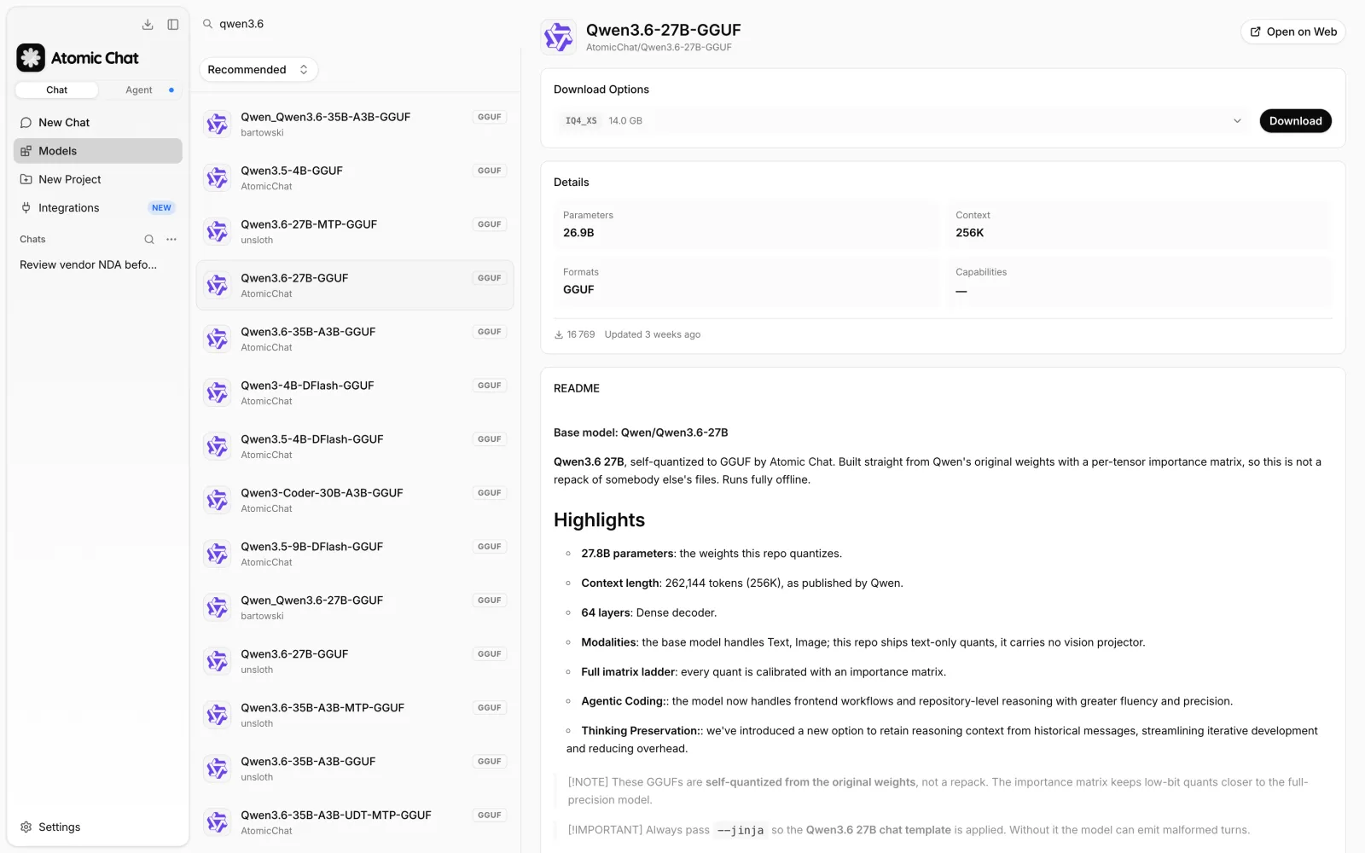Viewport: 1365px width, 853px height.
Task: Switch to the Chat tab
Action: pyautogui.click(x=56, y=90)
